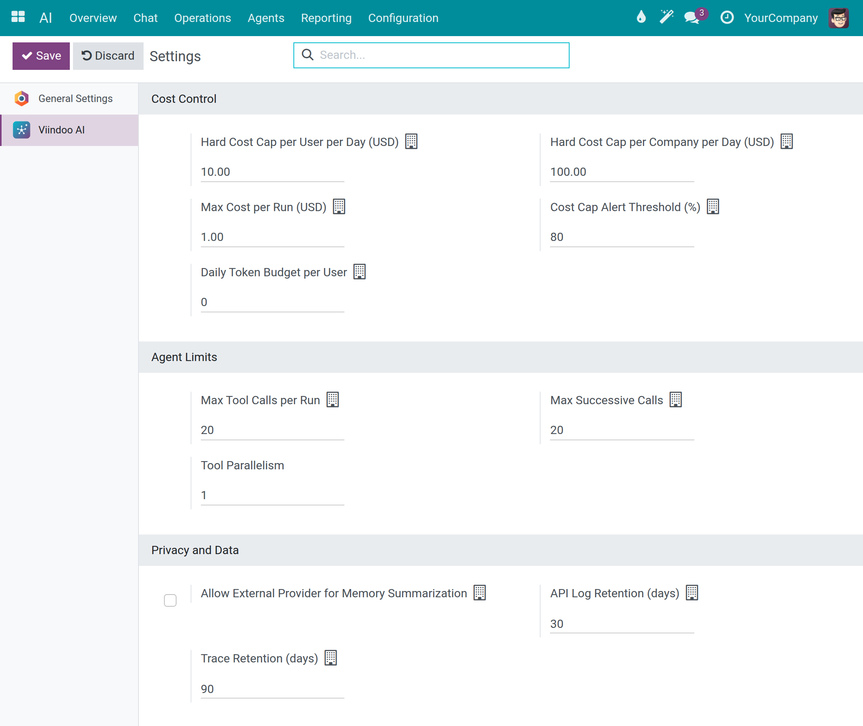Open the Agents menu
The width and height of the screenshot is (863, 726).
coord(266,18)
